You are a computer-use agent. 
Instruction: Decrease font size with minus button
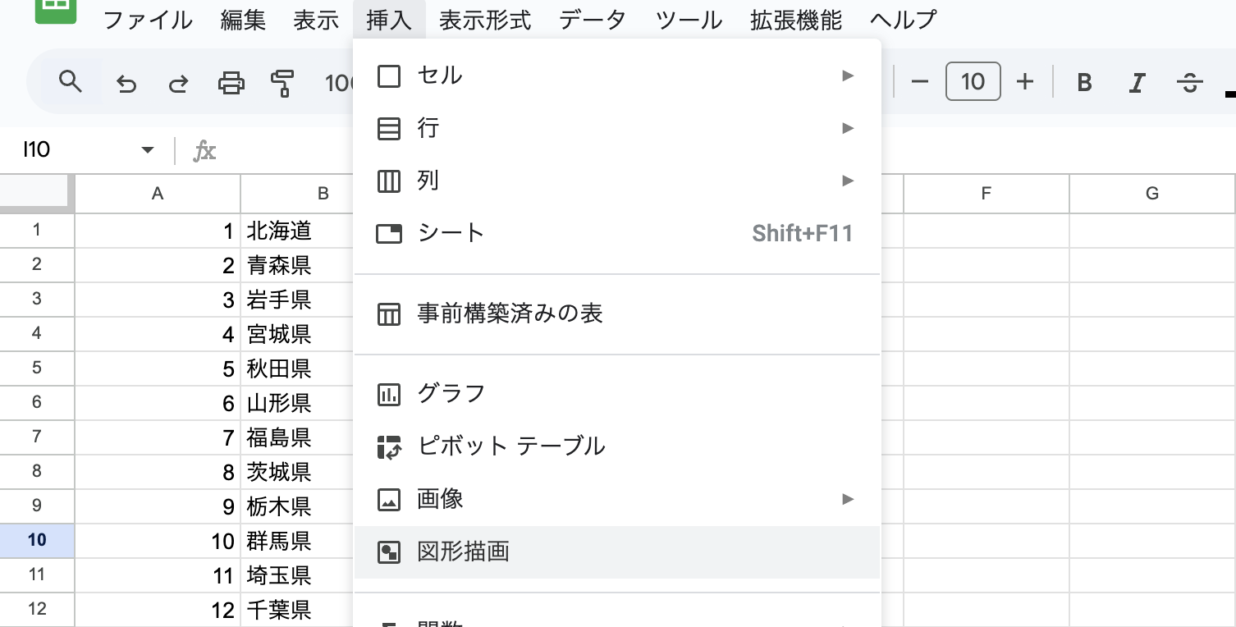(919, 82)
